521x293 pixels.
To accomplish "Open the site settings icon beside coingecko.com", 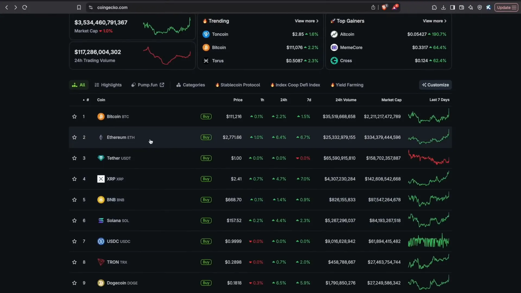I will point(91,7).
